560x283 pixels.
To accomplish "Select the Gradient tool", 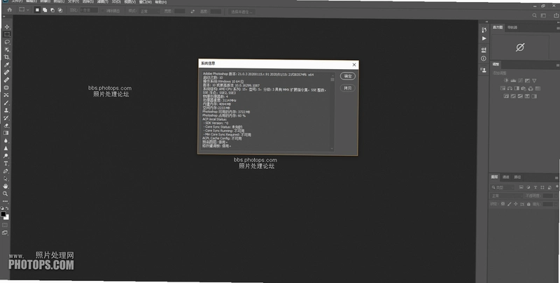I will (x=6, y=133).
